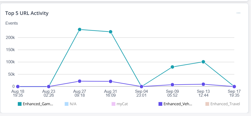Click the Top 5 URL Activity title
The height and width of the screenshot is (116, 251).
coord(27,13)
